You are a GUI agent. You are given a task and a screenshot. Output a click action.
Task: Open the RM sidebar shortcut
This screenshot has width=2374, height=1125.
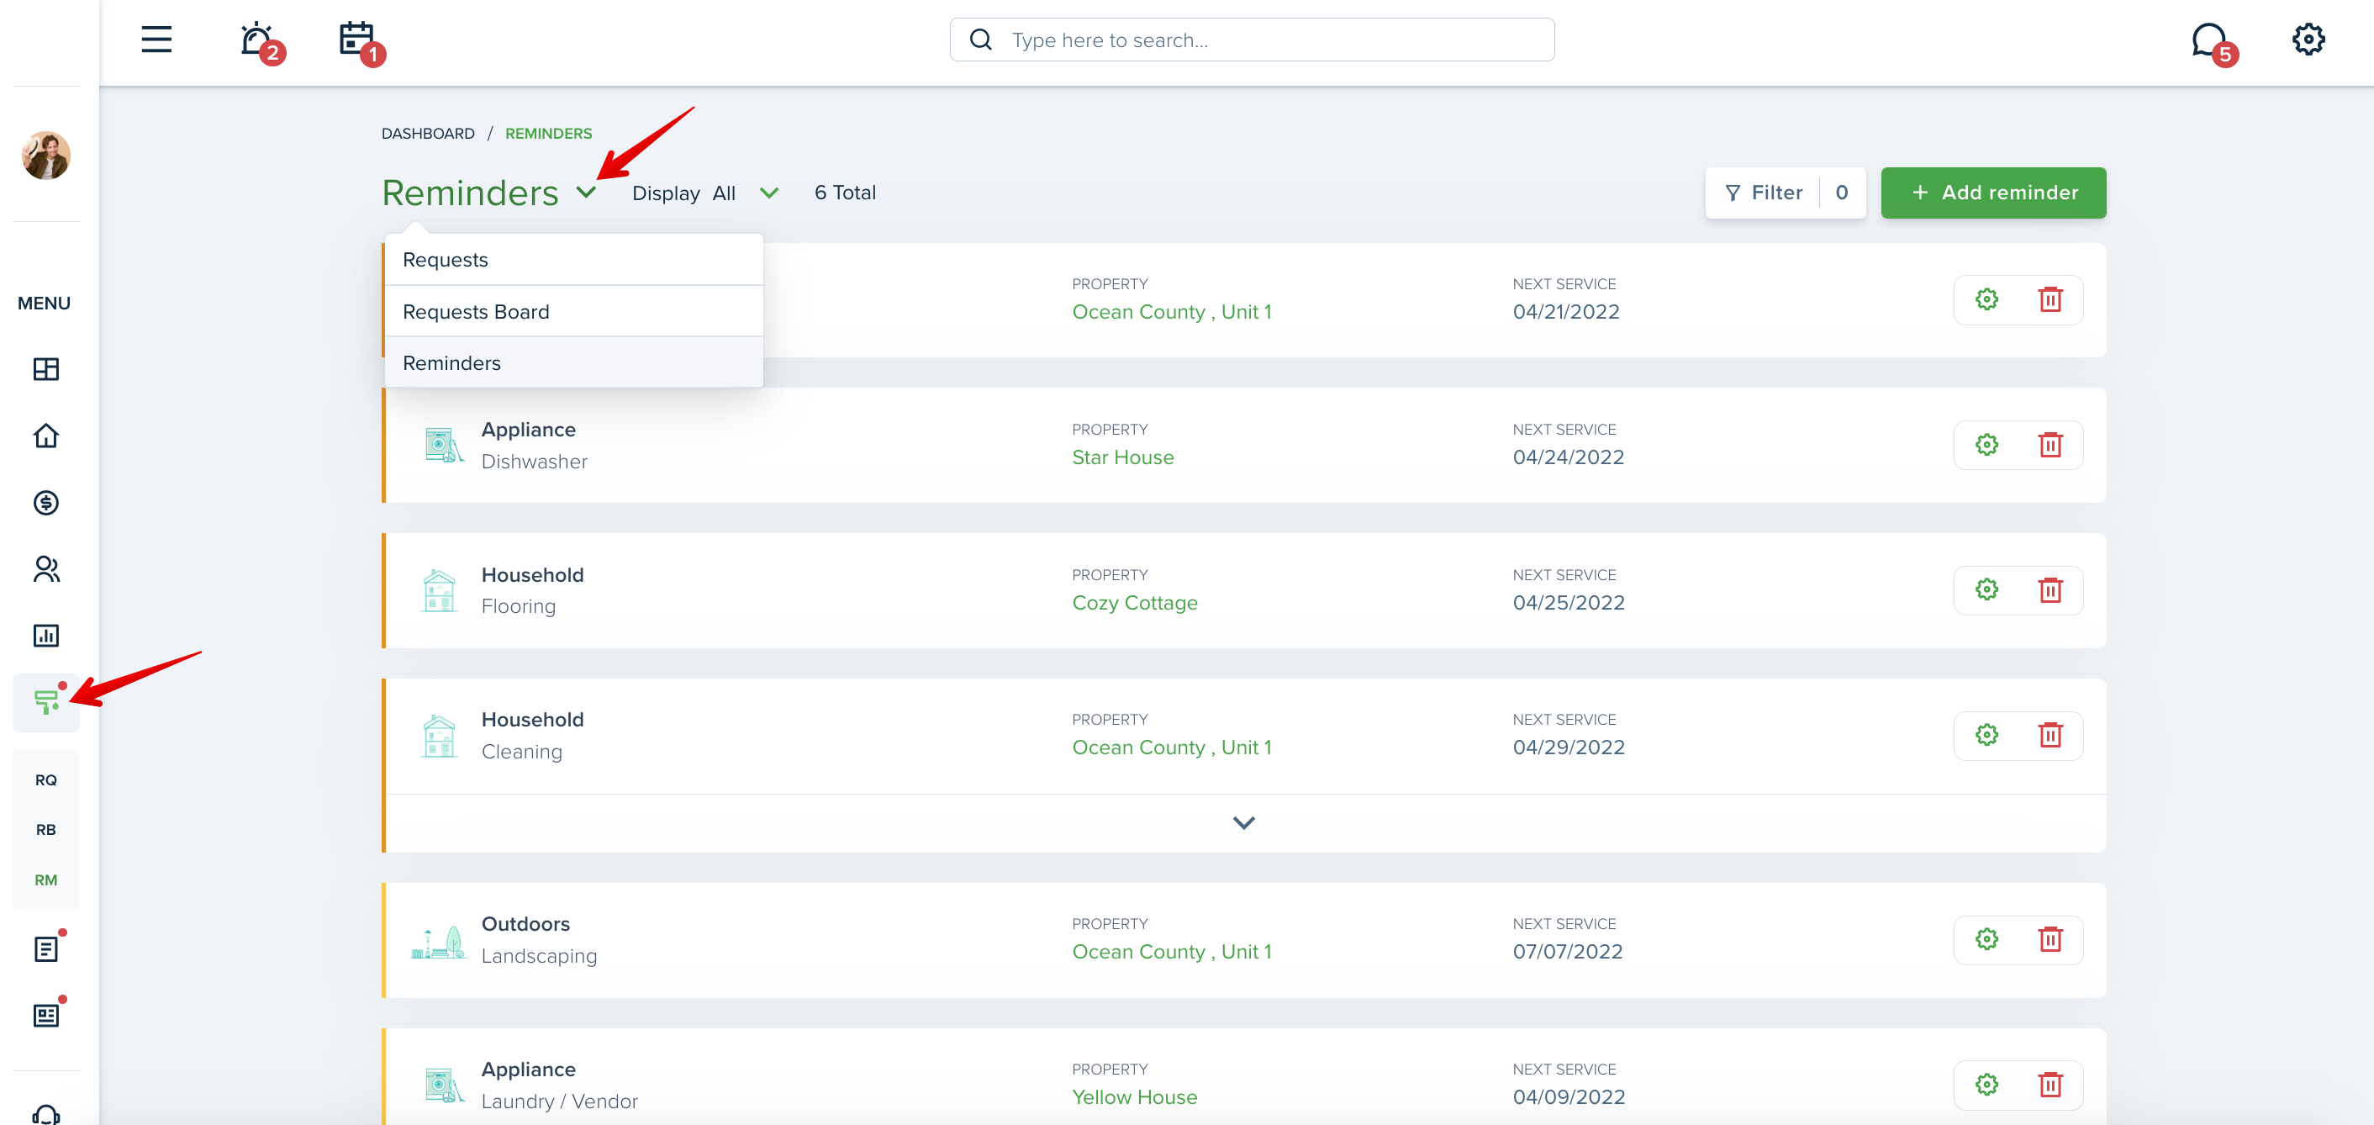pos(46,879)
